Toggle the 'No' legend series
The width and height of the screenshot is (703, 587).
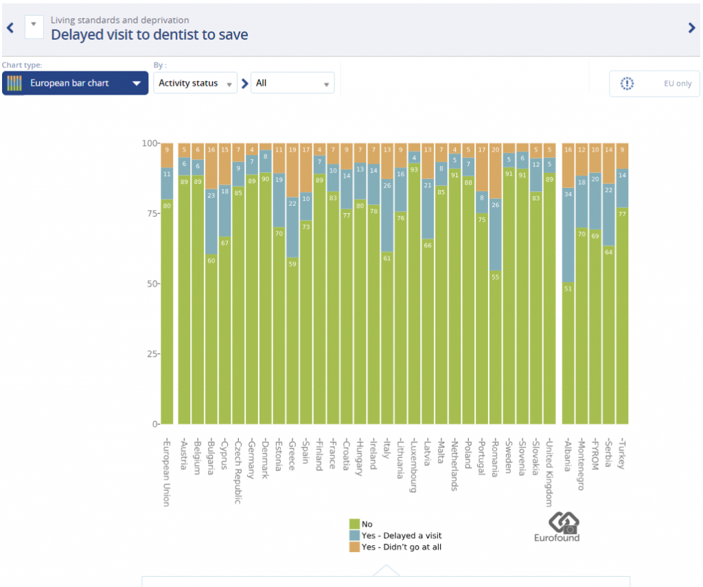[366, 525]
